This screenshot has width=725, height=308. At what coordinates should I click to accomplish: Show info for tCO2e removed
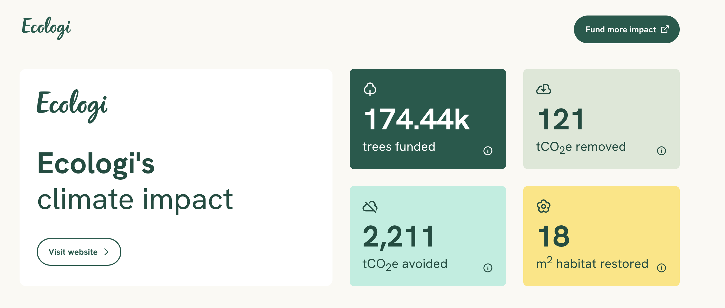(662, 151)
